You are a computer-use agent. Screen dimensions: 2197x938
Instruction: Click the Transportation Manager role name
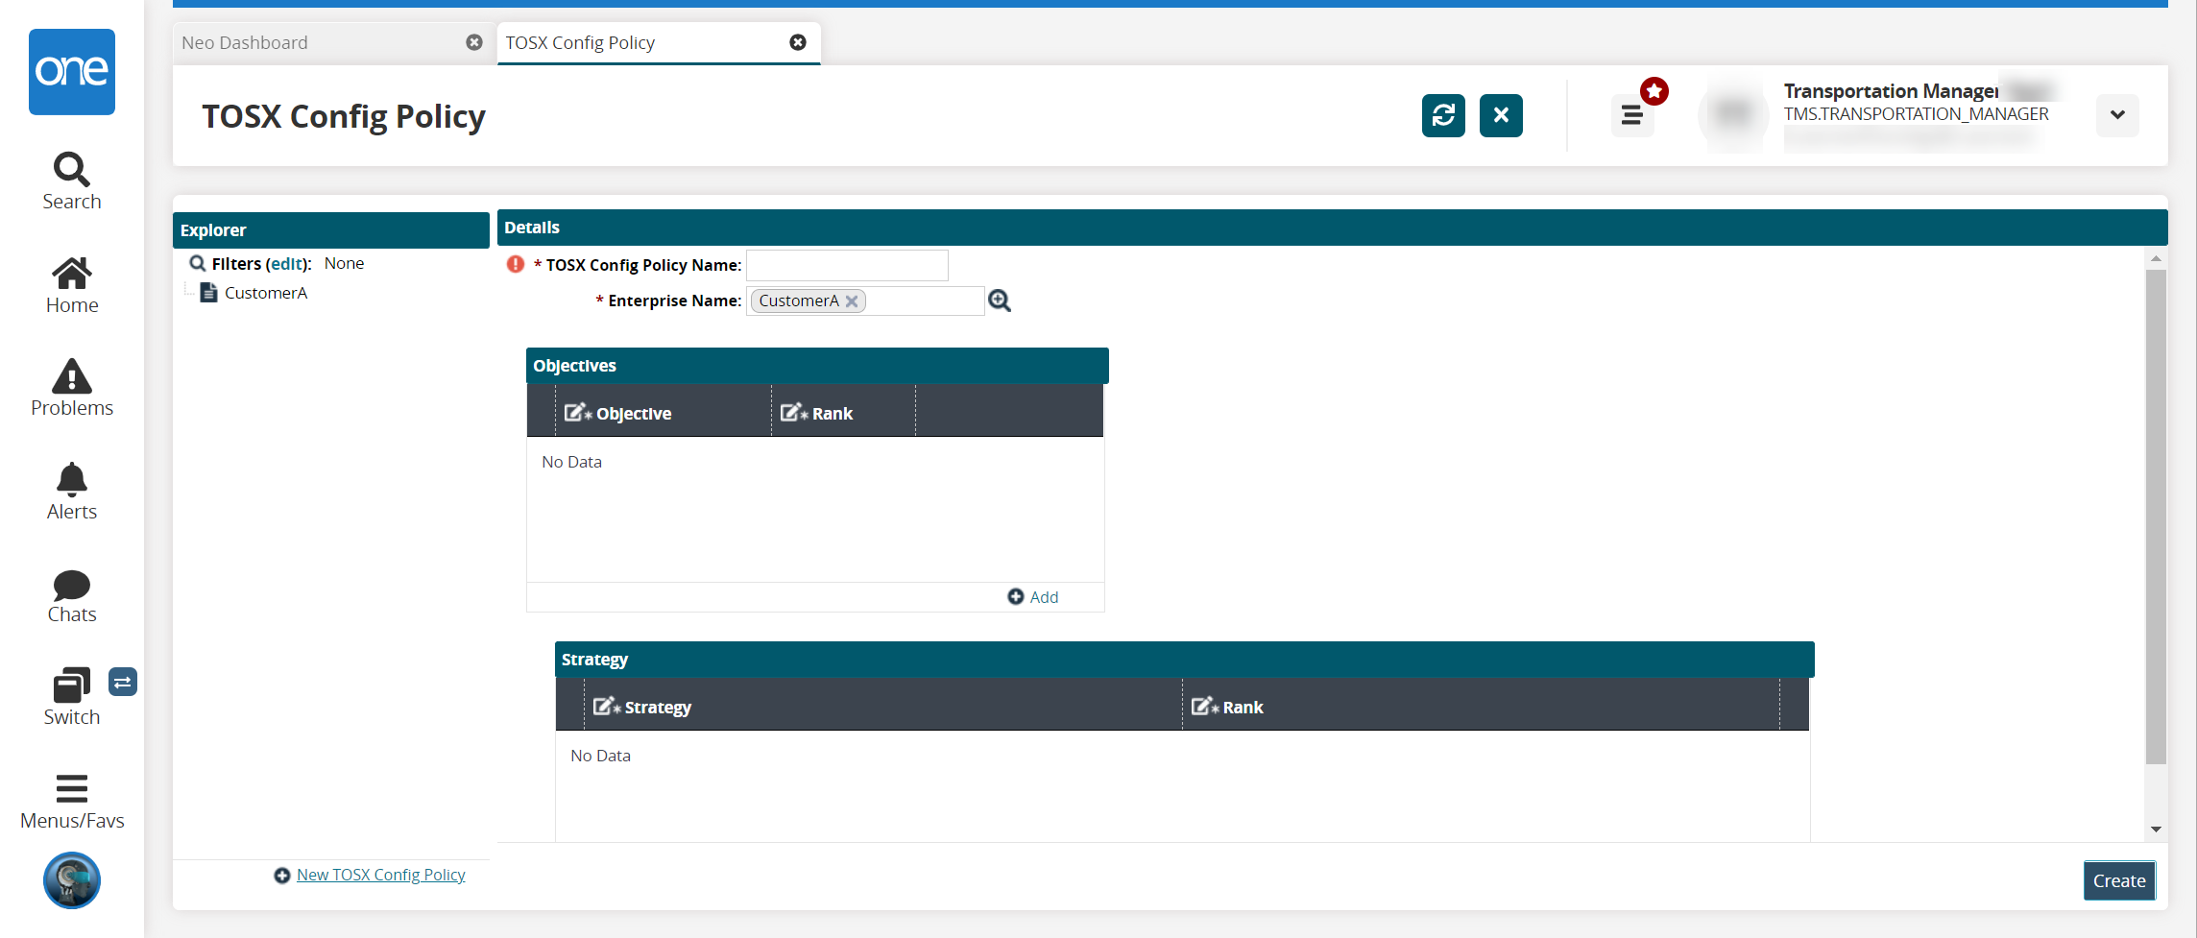click(1891, 90)
